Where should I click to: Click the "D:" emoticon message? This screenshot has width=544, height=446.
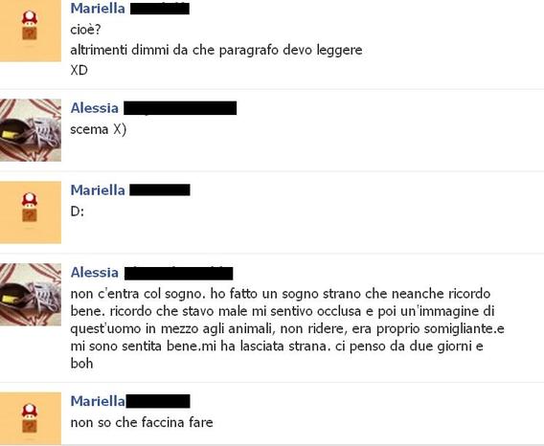[77, 212]
